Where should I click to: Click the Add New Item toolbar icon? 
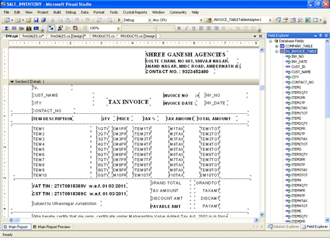[x=18, y=20]
